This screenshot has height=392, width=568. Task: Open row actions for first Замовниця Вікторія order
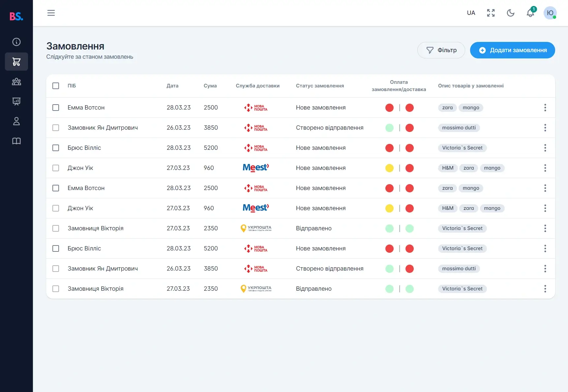545,228
